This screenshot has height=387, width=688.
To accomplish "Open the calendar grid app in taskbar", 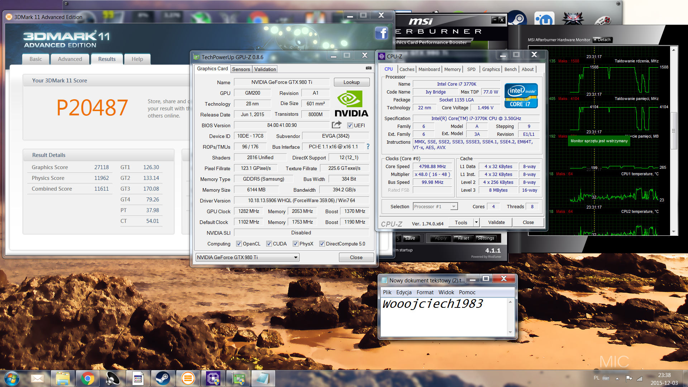I will coord(138,378).
